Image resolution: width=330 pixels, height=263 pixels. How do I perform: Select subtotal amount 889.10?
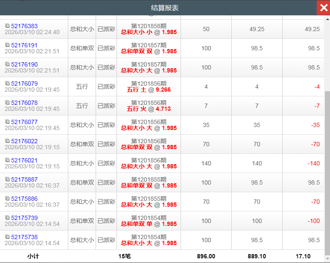[257, 256]
